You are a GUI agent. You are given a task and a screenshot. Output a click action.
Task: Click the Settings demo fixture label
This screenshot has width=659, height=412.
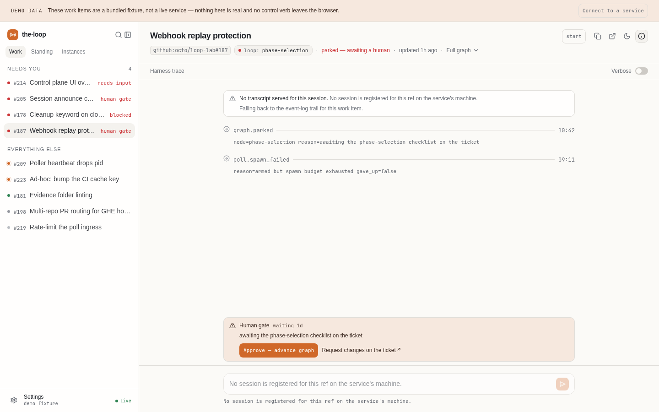click(41, 400)
